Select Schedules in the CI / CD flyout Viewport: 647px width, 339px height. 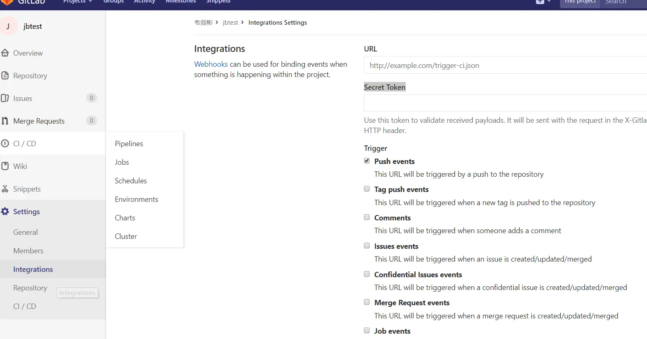pos(131,181)
